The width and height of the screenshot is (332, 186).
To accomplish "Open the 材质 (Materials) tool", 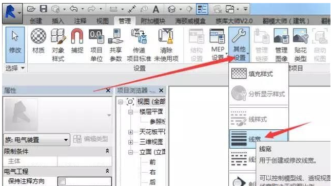I will click(x=38, y=41).
